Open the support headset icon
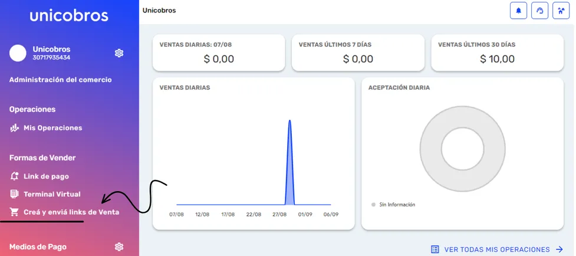 [x=539, y=11]
